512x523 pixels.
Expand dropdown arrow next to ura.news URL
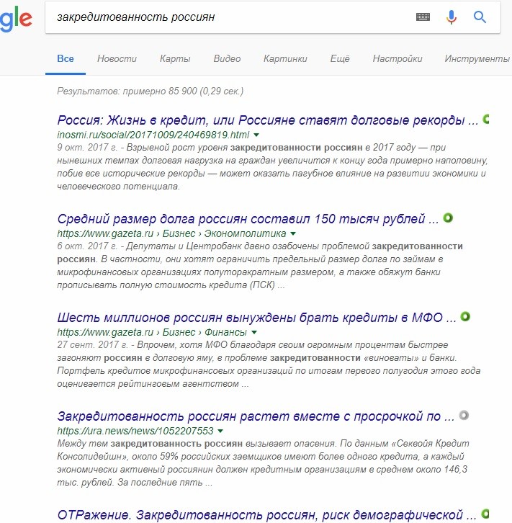tap(220, 432)
